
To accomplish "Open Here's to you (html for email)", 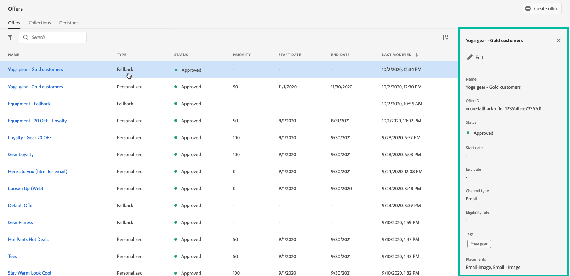I will pyautogui.click(x=38, y=171).
